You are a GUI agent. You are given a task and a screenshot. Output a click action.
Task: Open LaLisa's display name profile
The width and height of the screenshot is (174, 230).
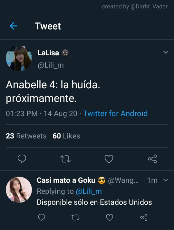(x=48, y=53)
